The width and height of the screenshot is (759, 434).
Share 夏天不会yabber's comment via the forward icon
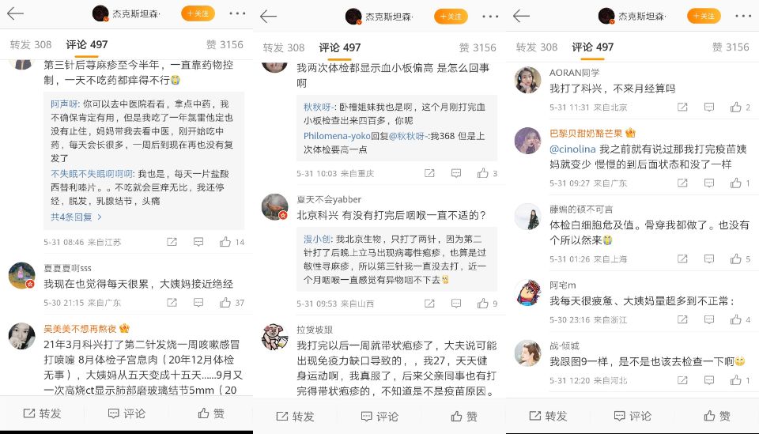[x=429, y=304]
